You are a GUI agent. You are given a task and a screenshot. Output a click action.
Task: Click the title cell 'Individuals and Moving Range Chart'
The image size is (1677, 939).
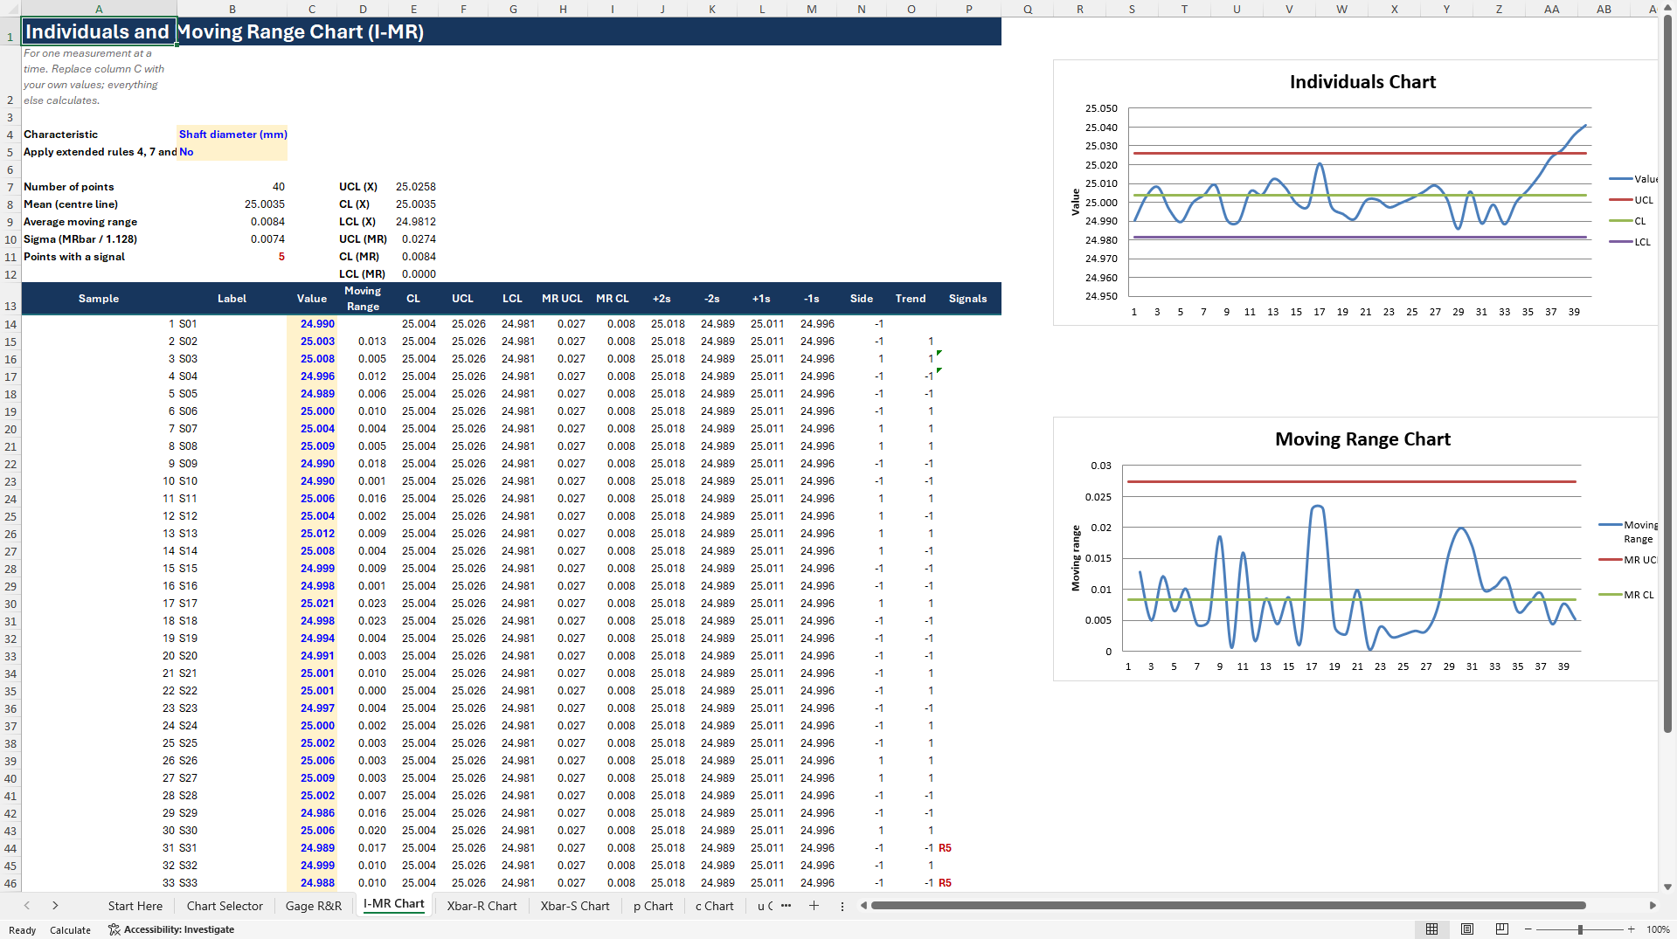point(99,31)
